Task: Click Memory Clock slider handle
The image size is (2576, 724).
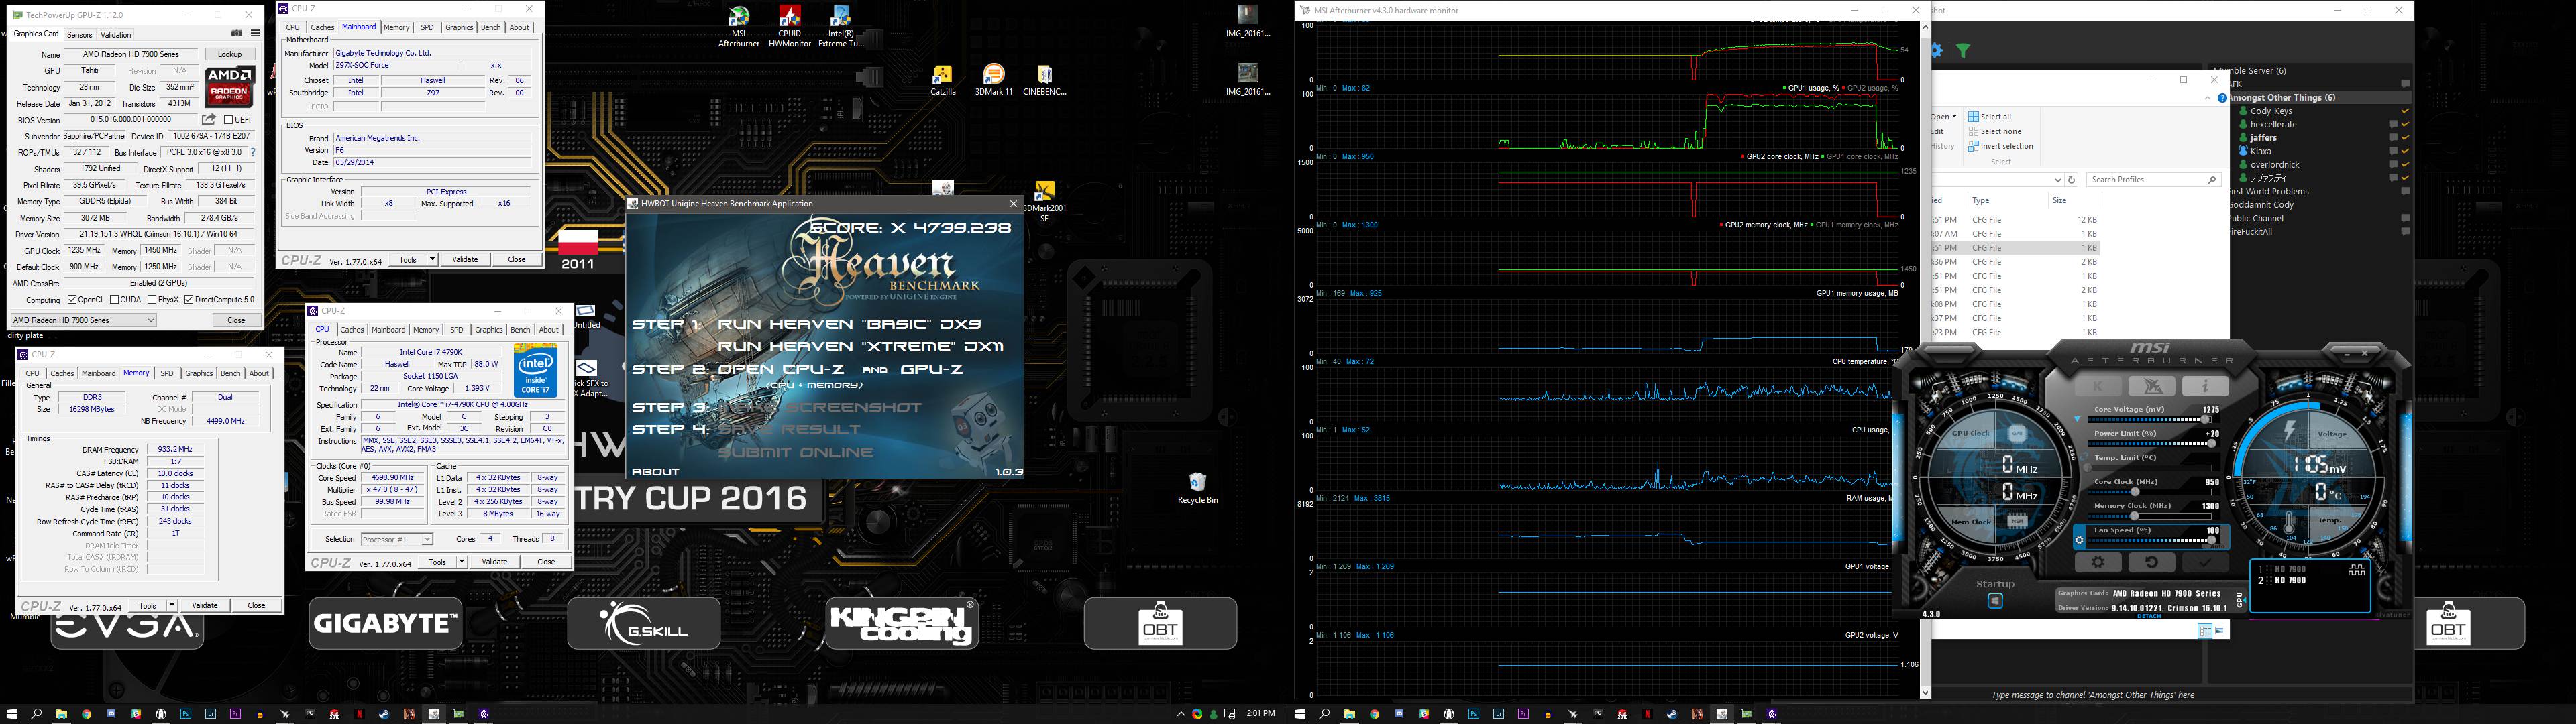Action: (x=2136, y=516)
